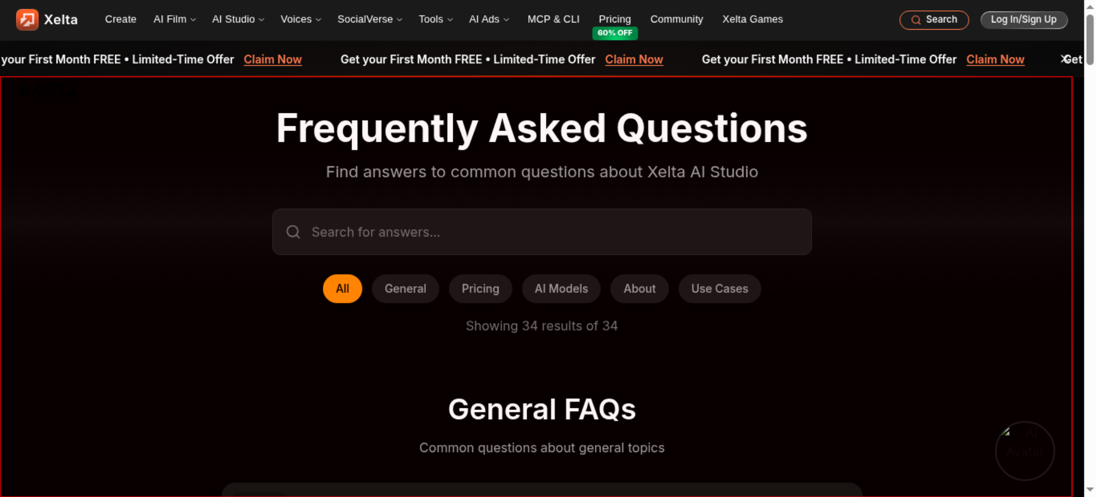The image size is (1096, 497).
Task: Filter FAQs by General
Action: click(406, 288)
